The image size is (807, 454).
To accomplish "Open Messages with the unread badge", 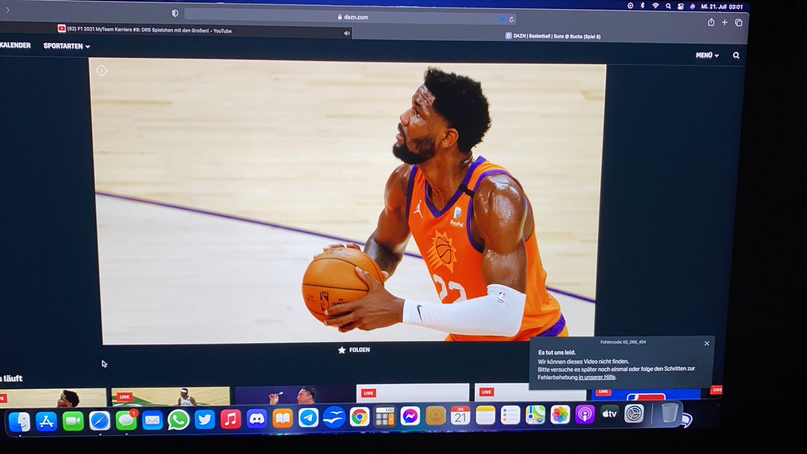I will tap(126, 420).
